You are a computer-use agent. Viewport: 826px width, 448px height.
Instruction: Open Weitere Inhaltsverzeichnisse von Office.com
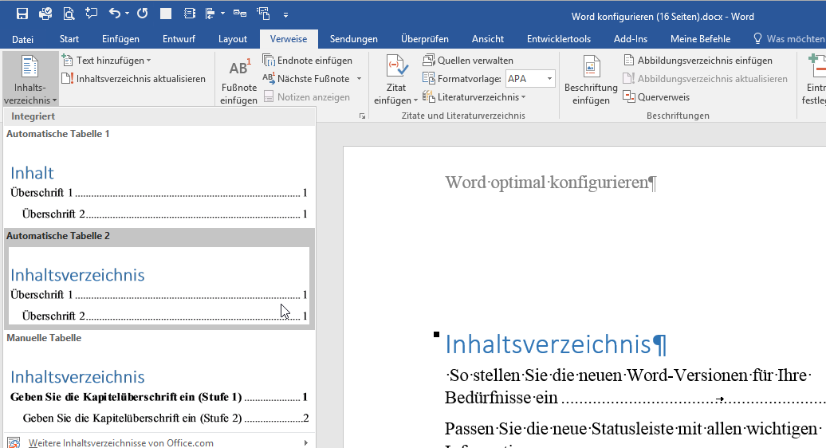pyautogui.click(x=159, y=442)
